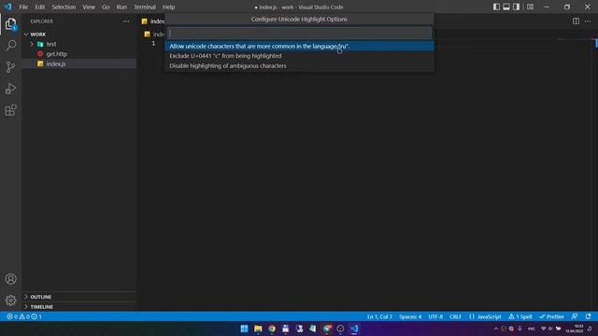Toggle the primary side bar
598x336 pixels.
pyautogui.click(x=496, y=7)
